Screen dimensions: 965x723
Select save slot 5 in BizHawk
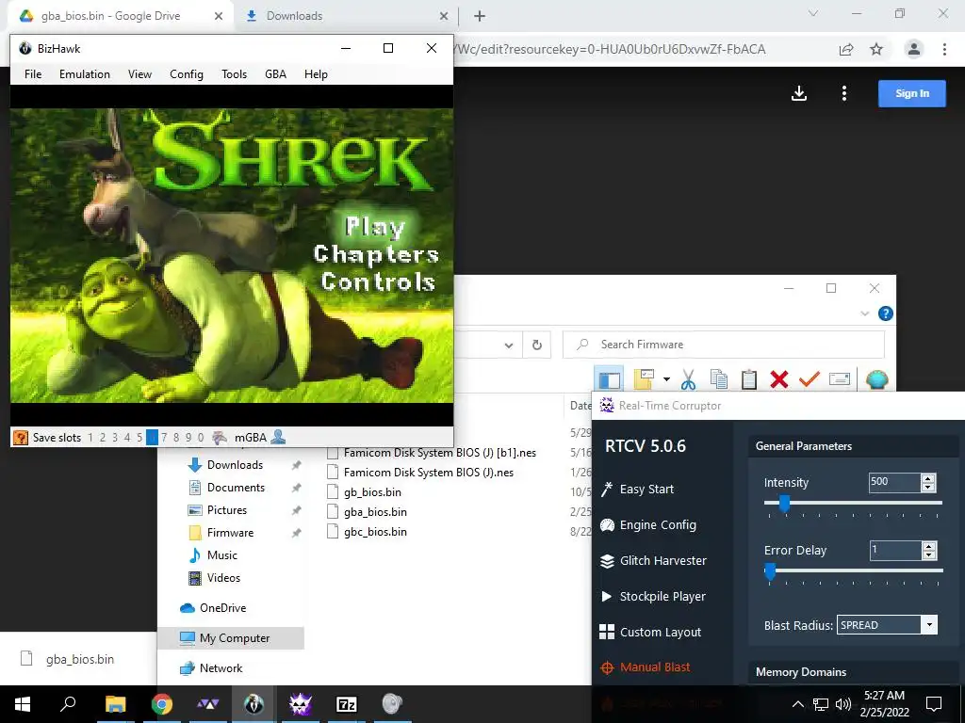coord(139,438)
